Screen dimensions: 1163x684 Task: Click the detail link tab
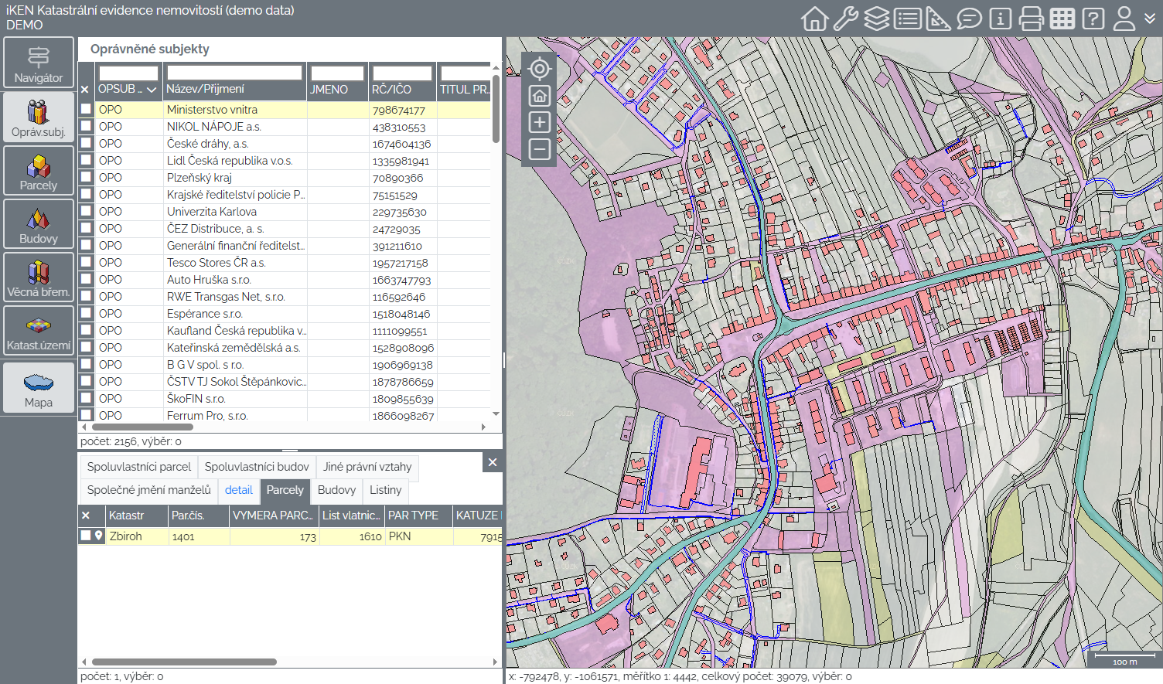tap(238, 490)
